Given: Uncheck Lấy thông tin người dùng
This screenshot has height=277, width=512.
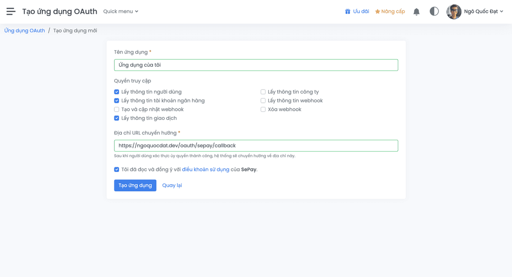Looking at the screenshot, I should 117,92.
